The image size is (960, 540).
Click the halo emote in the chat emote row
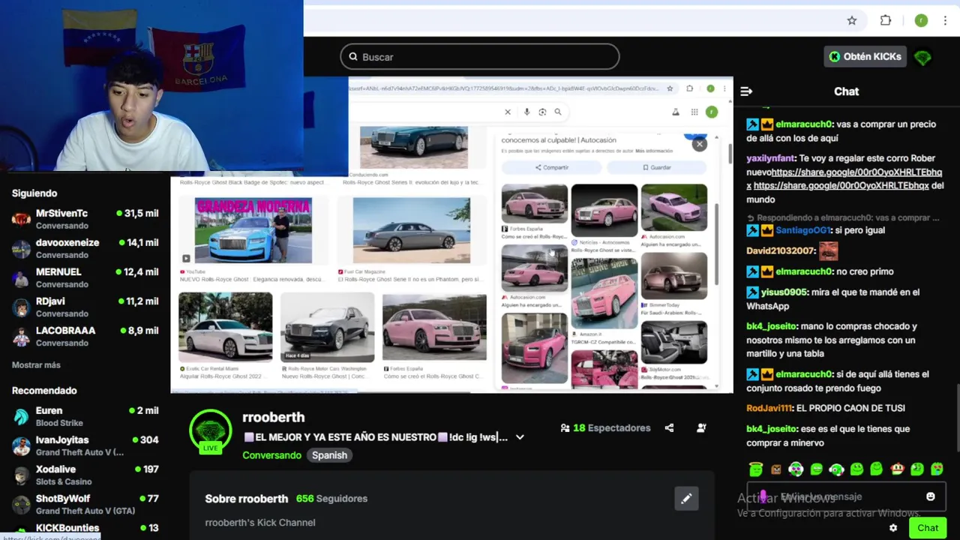755,469
